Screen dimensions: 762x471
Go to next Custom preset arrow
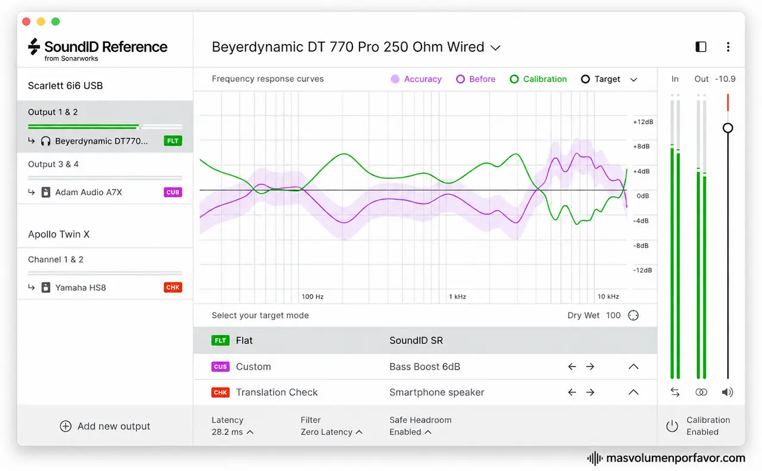click(590, 367)
